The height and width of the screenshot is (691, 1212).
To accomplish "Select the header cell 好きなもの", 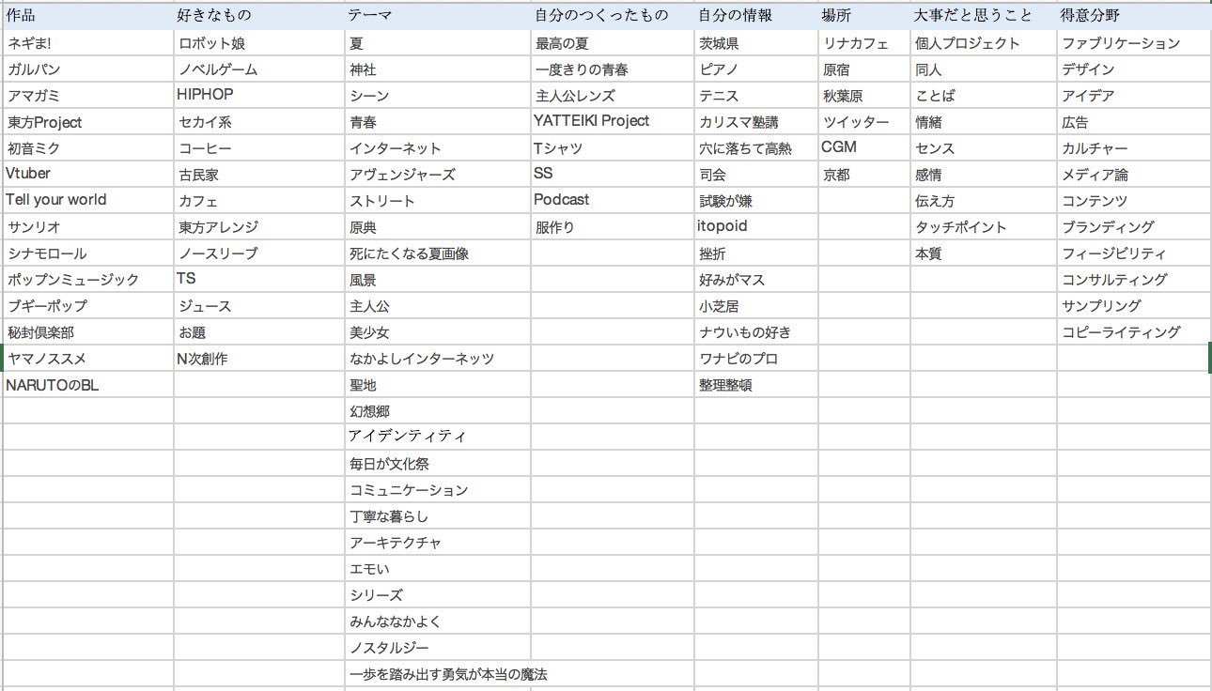I will [258, 15].
